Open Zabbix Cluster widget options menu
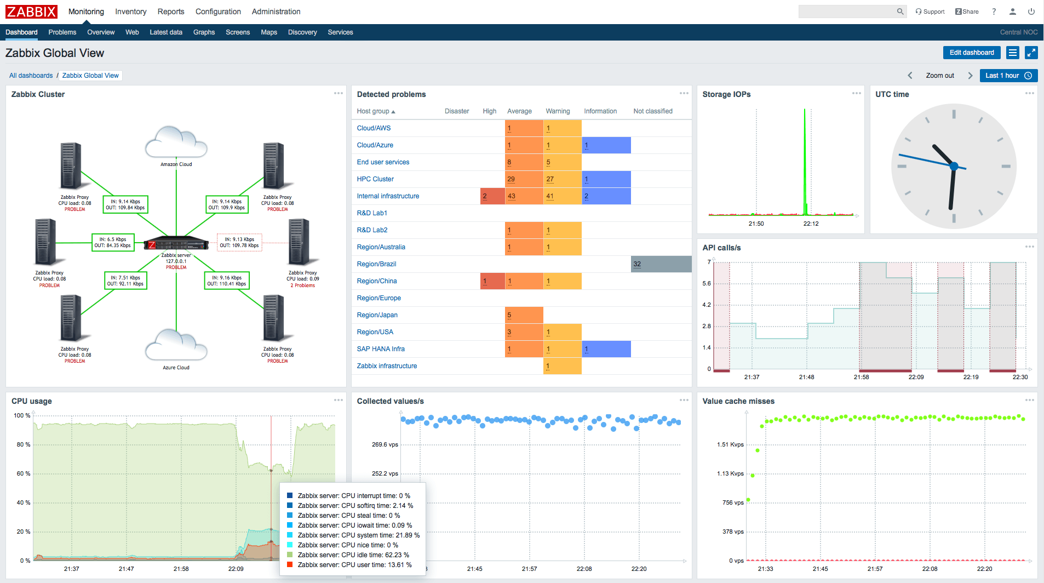This screenshot has width=1044, height=583. tap(339, 93)
